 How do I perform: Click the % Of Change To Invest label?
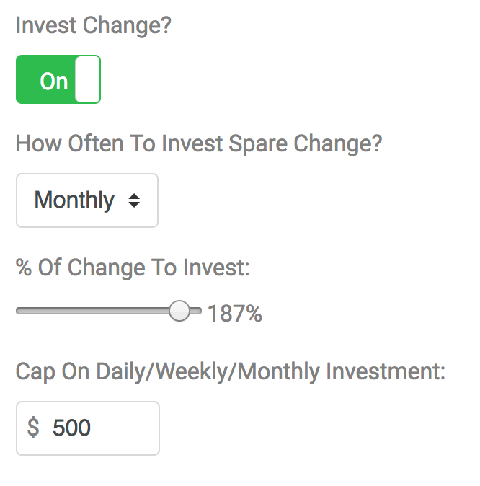click(133, 268)
